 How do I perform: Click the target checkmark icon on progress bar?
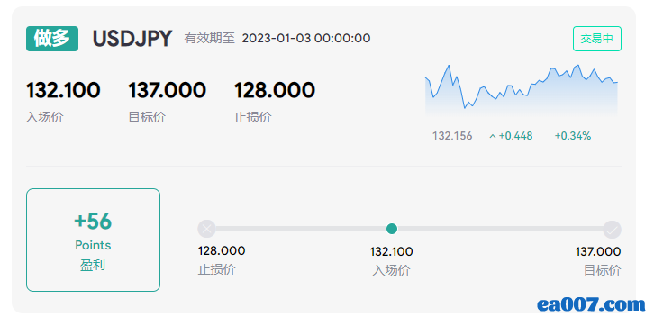tap(612, 230)
